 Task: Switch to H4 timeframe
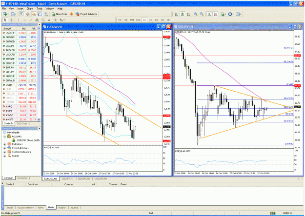[x=150, y=20]
